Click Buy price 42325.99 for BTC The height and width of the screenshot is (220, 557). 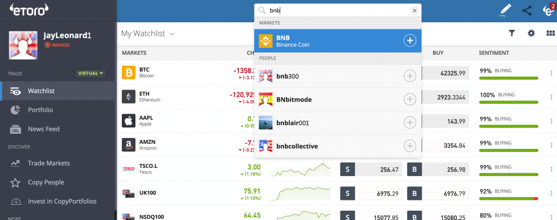(445, 73)
